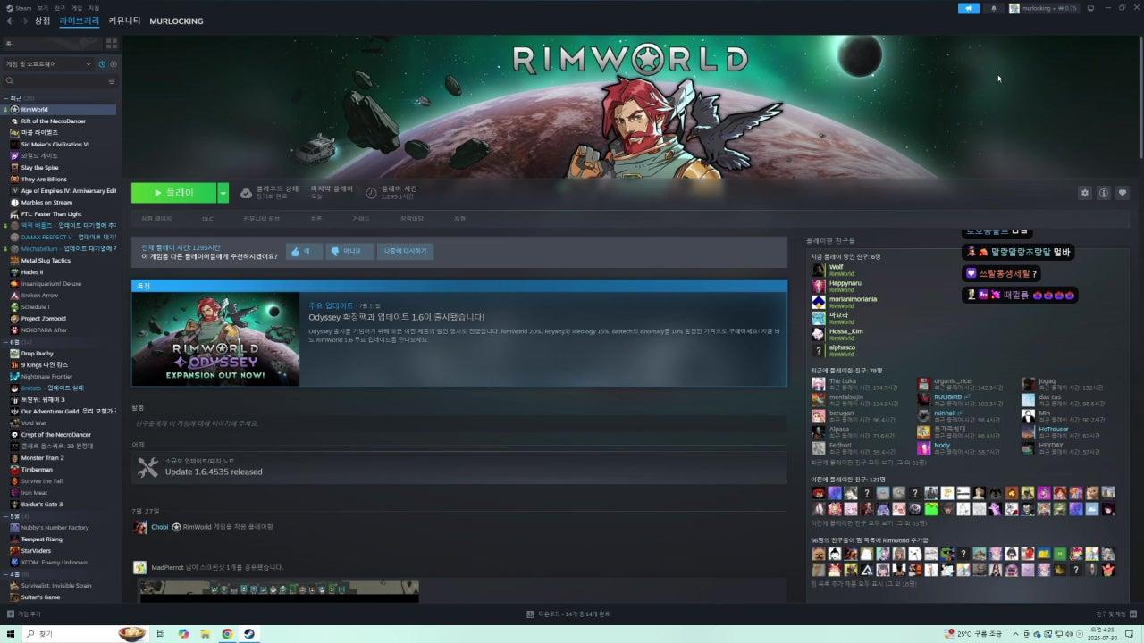Open the Store (상점) tab
Screen dimensions: 1144x643
tap(42, 21)
